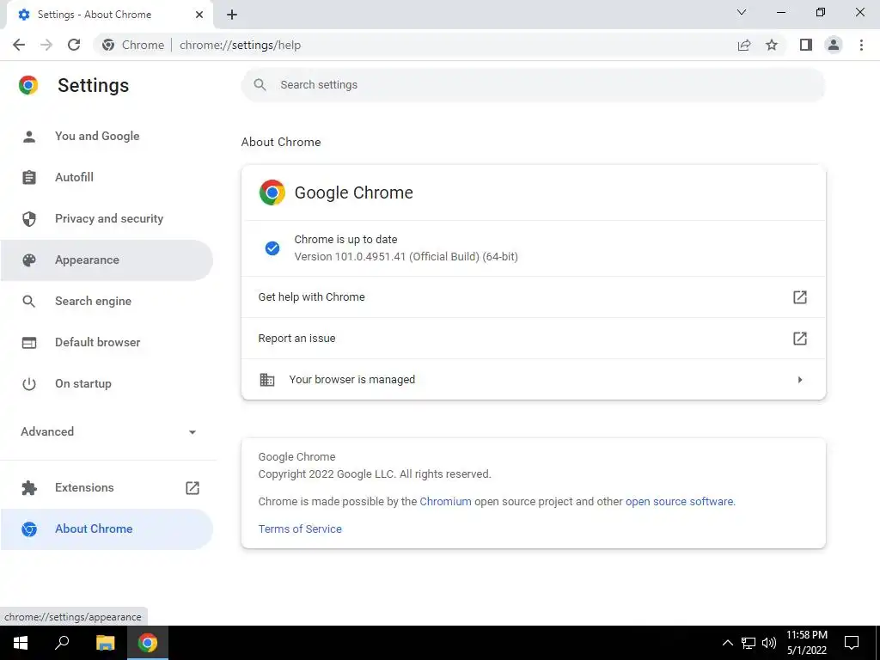Open Windows taskbar search
This screenshot has width=880, height=660.
click(x=62, y=643)
